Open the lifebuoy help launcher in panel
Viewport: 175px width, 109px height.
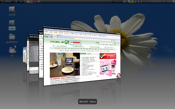click(x=31, y=1)
